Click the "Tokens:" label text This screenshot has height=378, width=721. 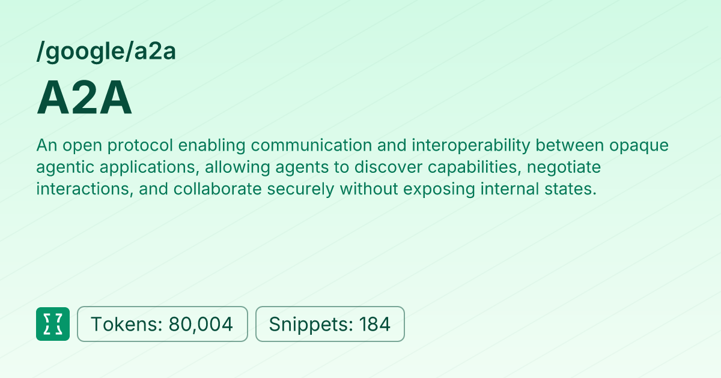click(x=126, y=324)
